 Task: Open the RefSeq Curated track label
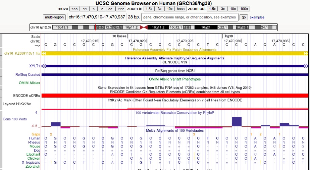(28, 74)
